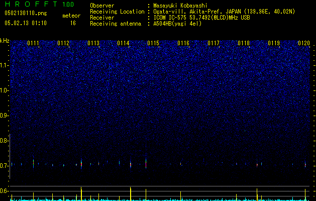Select location text Ogata-vill. Akita-Pref. JAPAN
Screen dimensions: 316x201
pos(196,12)
